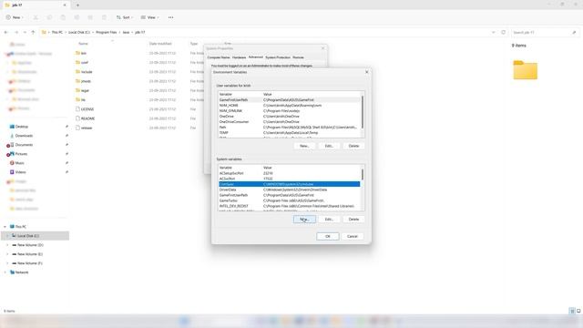The width and height of the screenshot is (583, 328).
Task: Click the forward navigation arrow
Action: [x=16, y=33]
